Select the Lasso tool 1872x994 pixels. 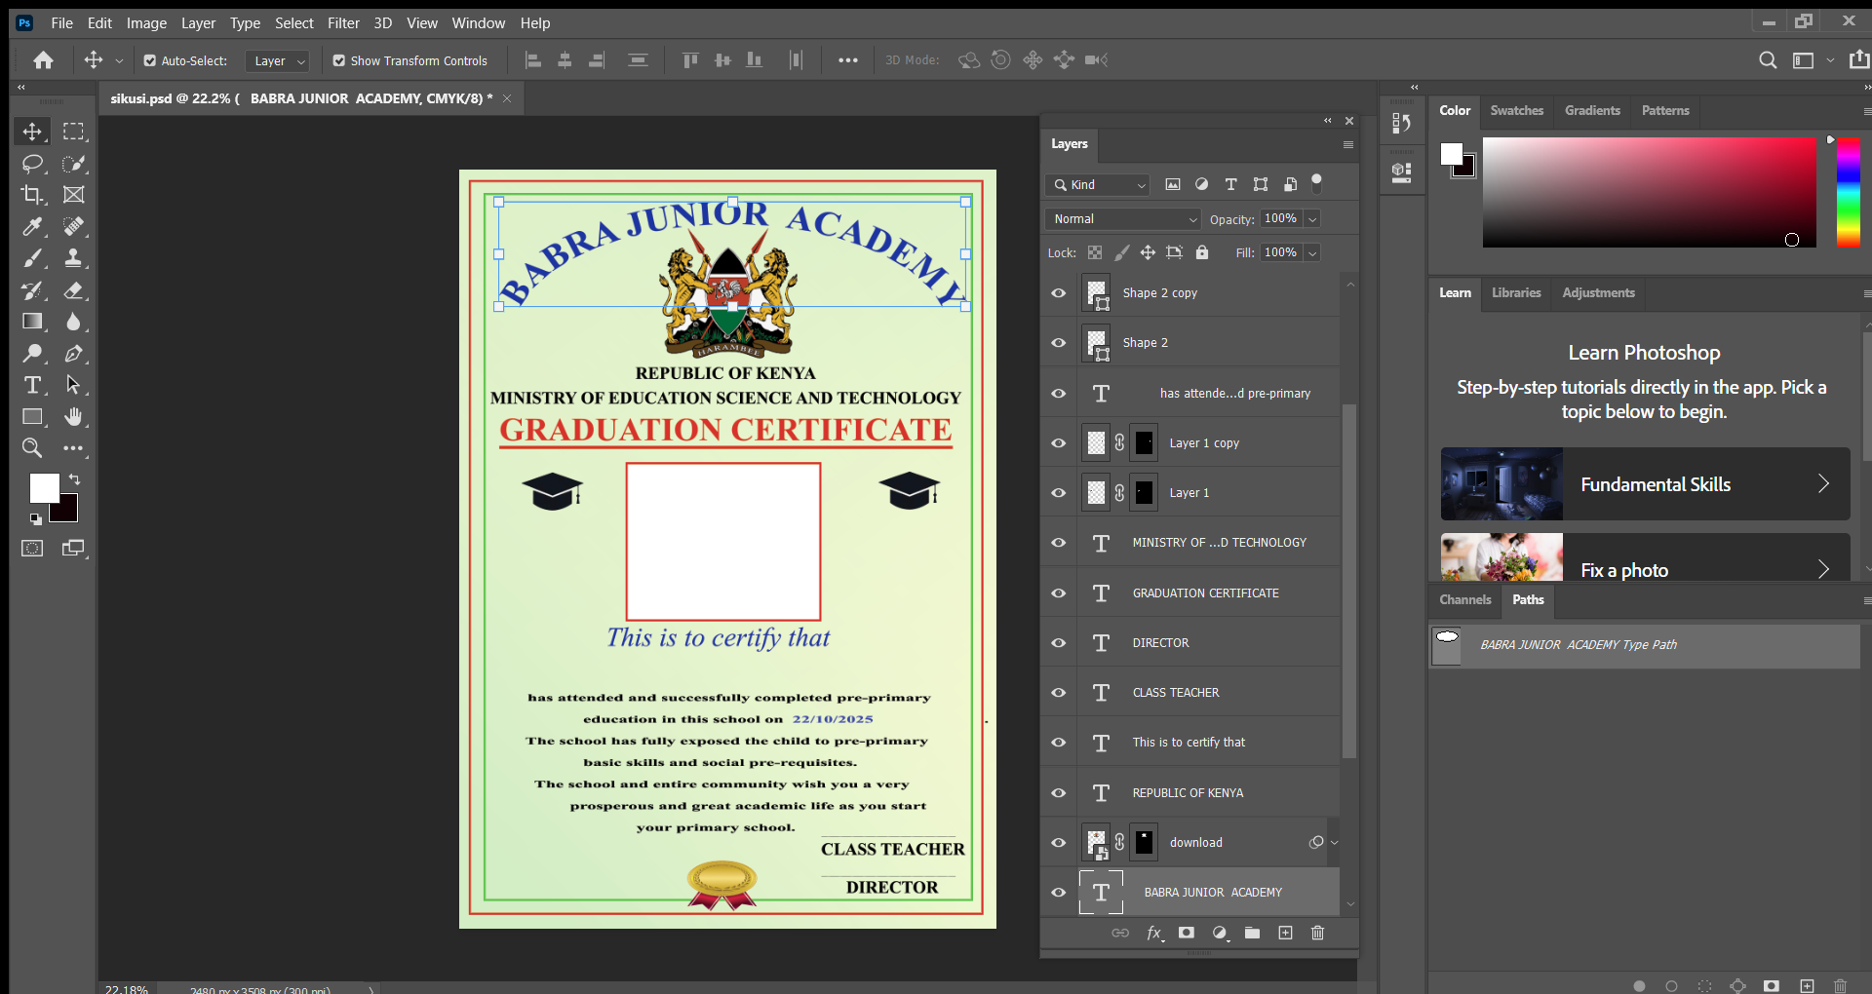click(32, 164)
